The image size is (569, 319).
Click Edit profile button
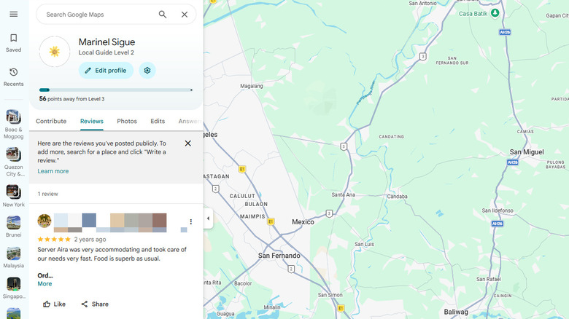[106, 71]
